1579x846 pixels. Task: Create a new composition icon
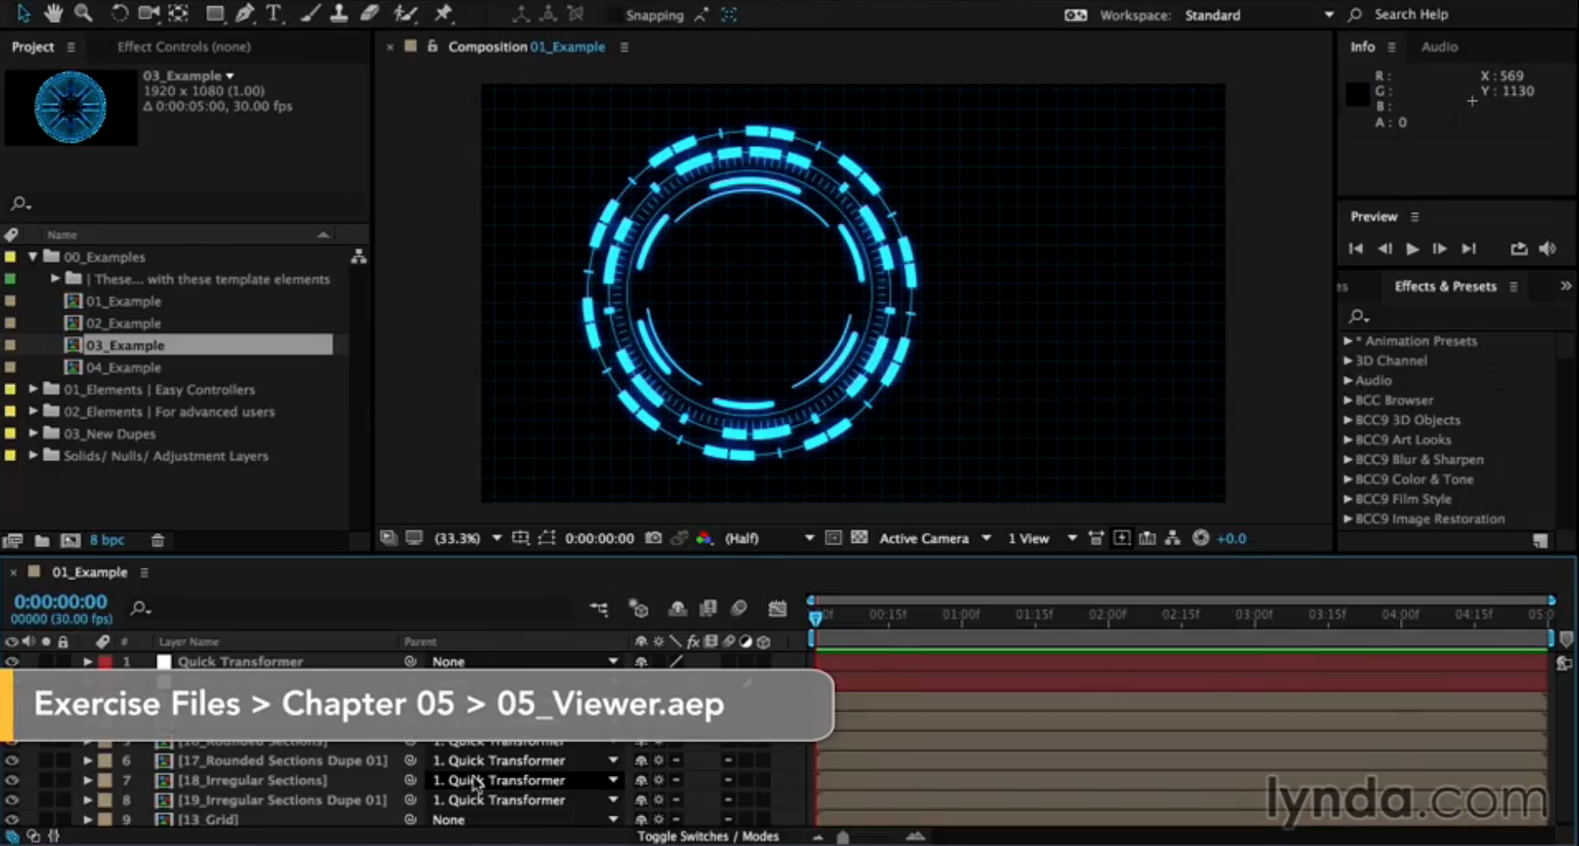[70, 540]
